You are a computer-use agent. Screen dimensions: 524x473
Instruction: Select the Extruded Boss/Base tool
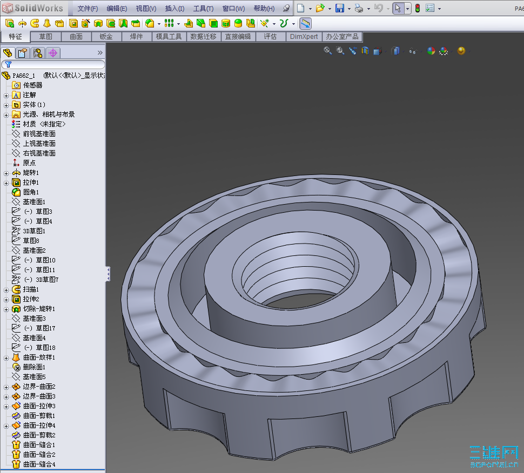pos(10,23)
